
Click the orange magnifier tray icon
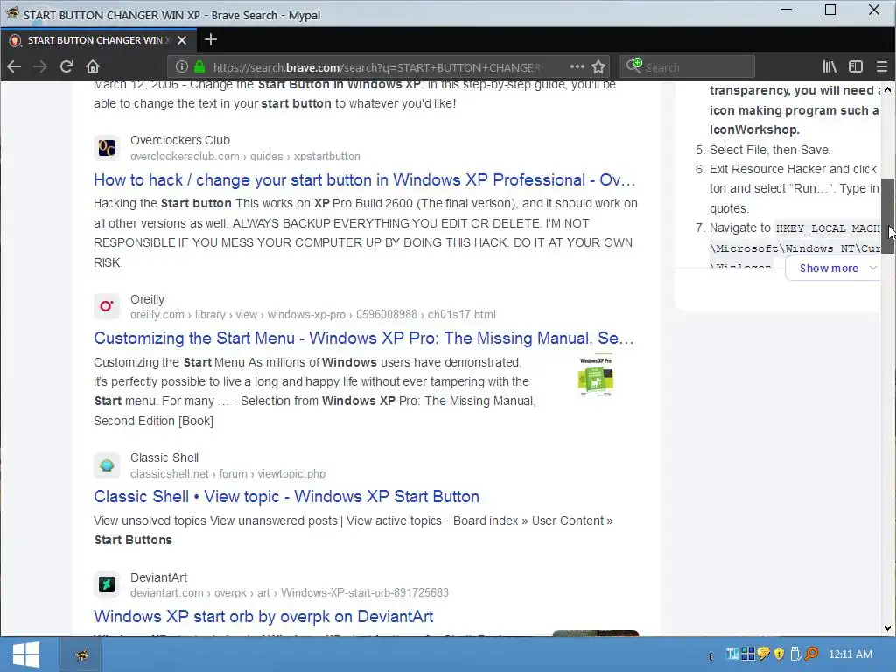pos(811,653)
